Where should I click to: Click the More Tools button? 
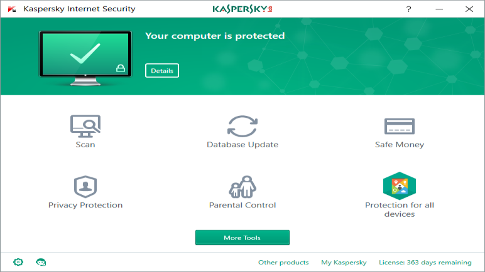pyautogui.click(x=242, y=238)
